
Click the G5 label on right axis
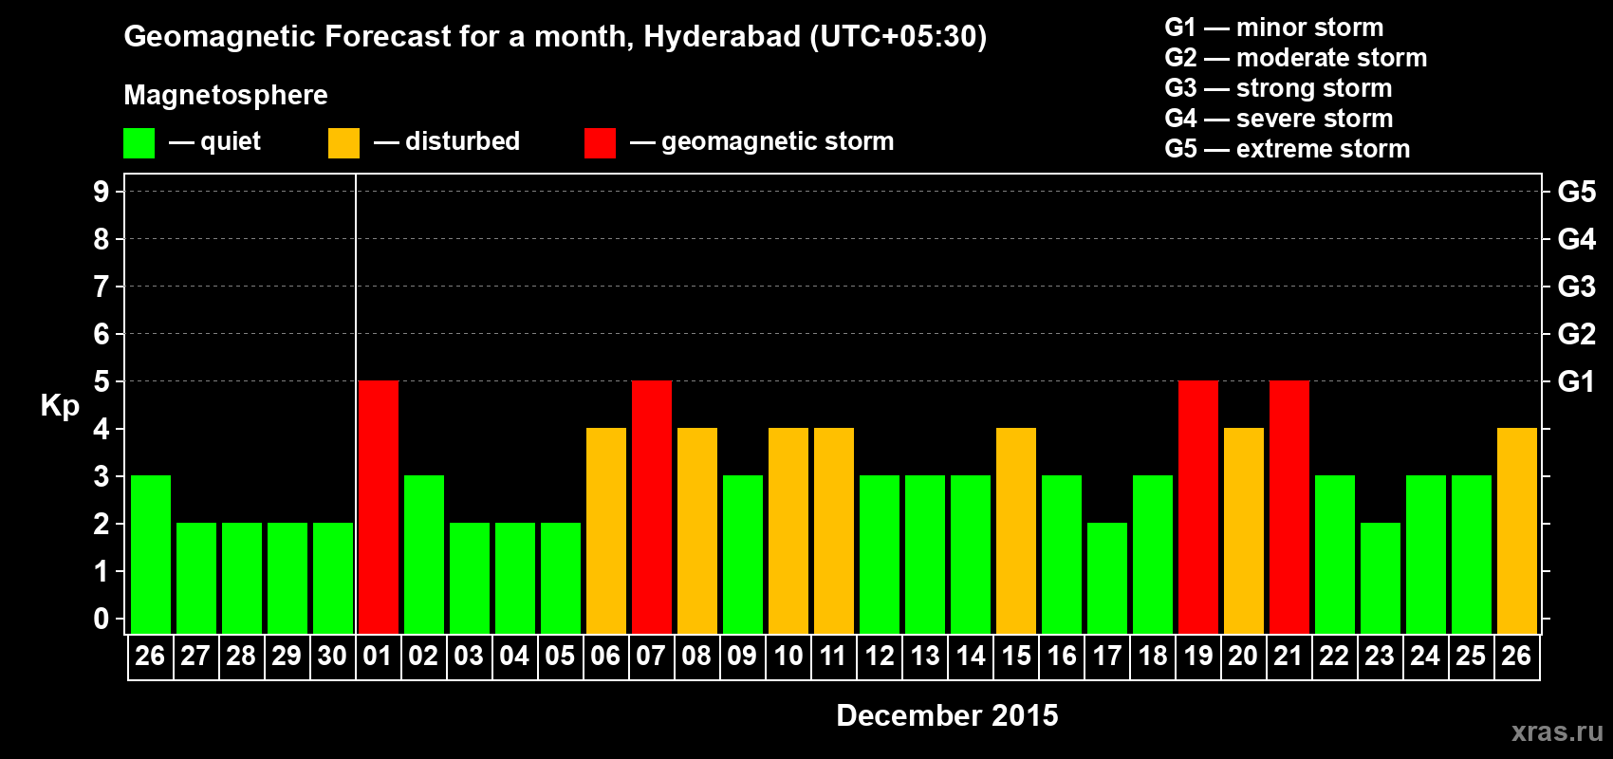1576,192
